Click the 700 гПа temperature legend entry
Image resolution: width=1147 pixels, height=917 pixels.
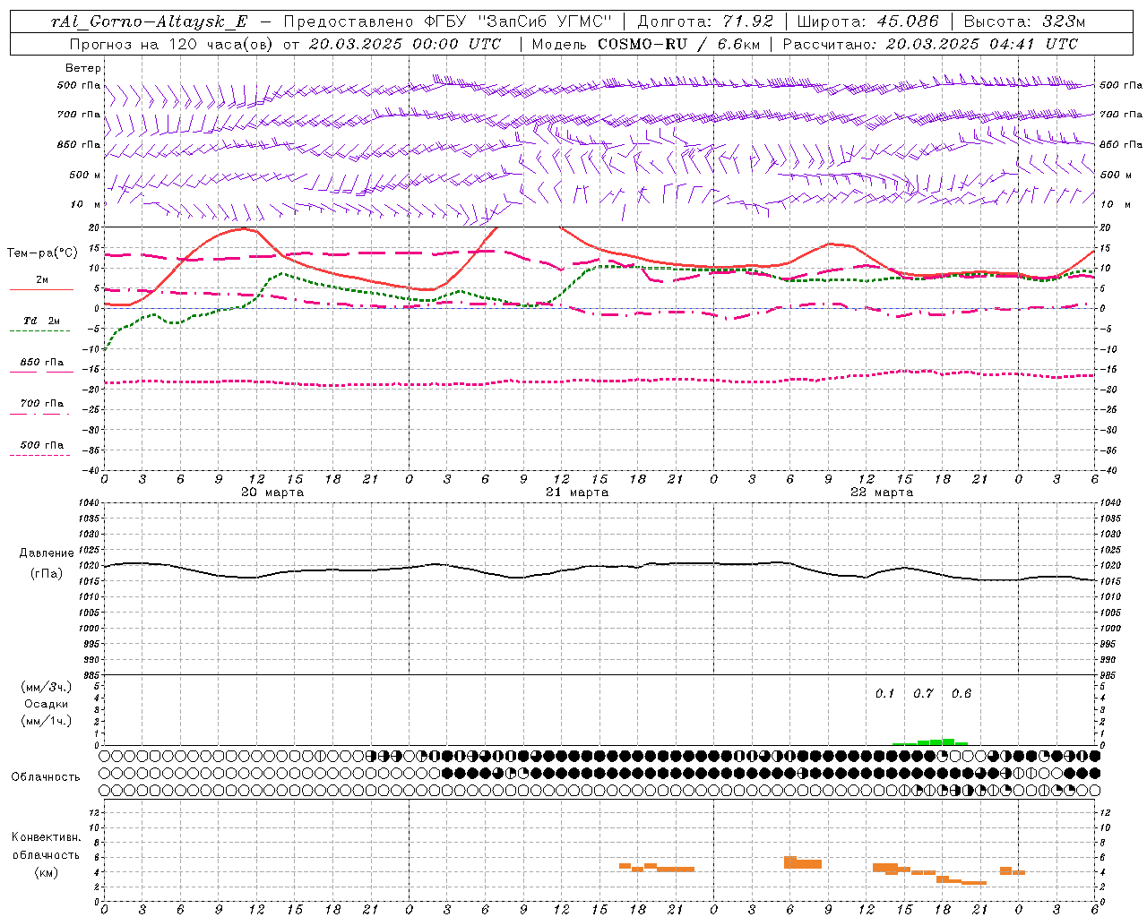(42, 404)
